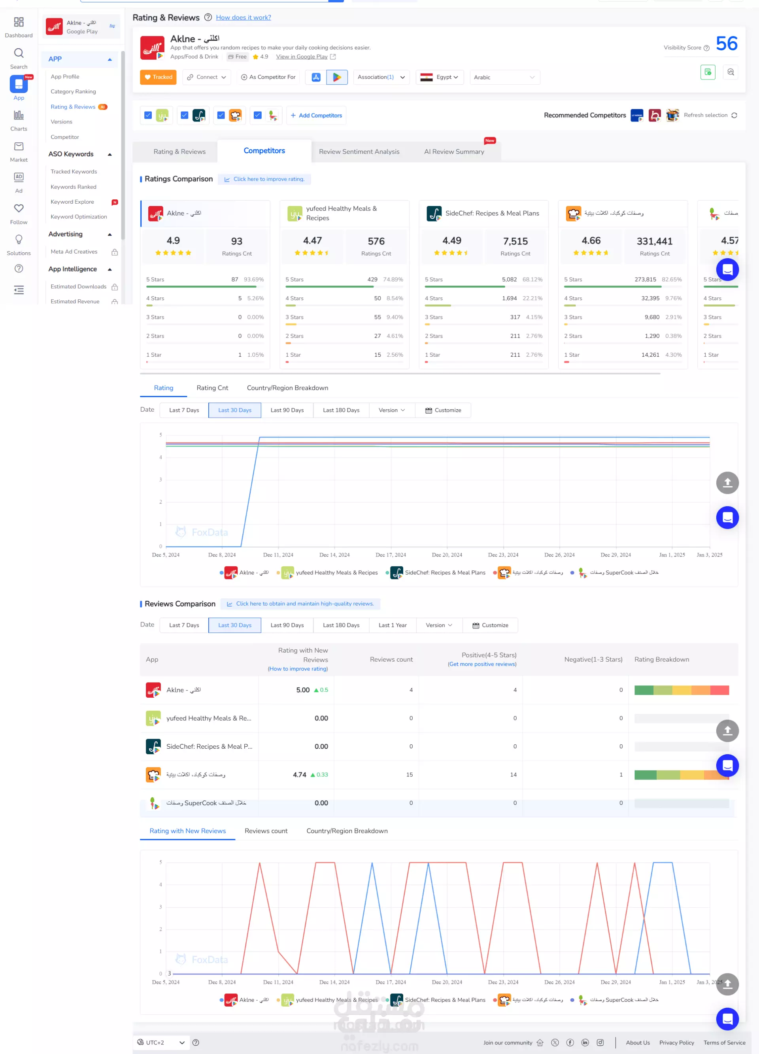Click the sidebar vertical scrollbar
Image resolution: width=759 pixels, height=1054 pixels.
tap(123, 146)
